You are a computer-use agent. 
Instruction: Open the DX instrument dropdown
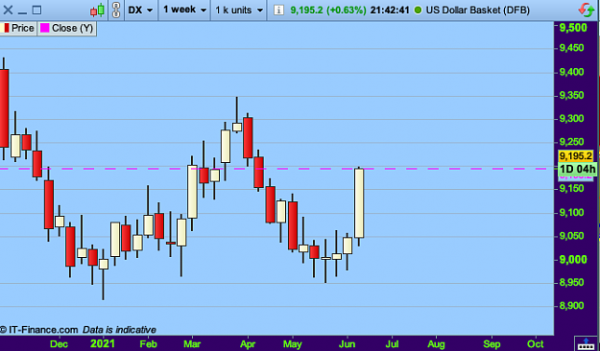coord(140,10)
